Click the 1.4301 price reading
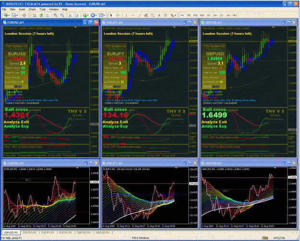This screenshot has height=241, width=300. tap(16, 115)
